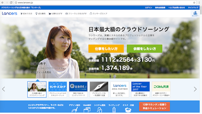Screen dimensions: 202x114
Task: Open システム開発 mouse icon category
Action: click(100, 108)
